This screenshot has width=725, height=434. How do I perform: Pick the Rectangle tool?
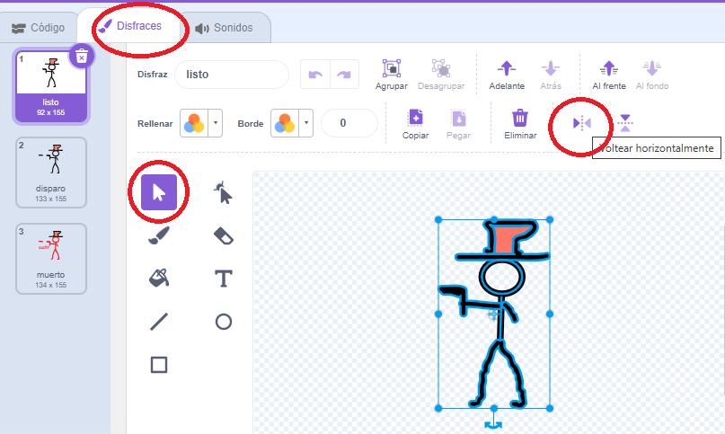(x=159, y=365)
